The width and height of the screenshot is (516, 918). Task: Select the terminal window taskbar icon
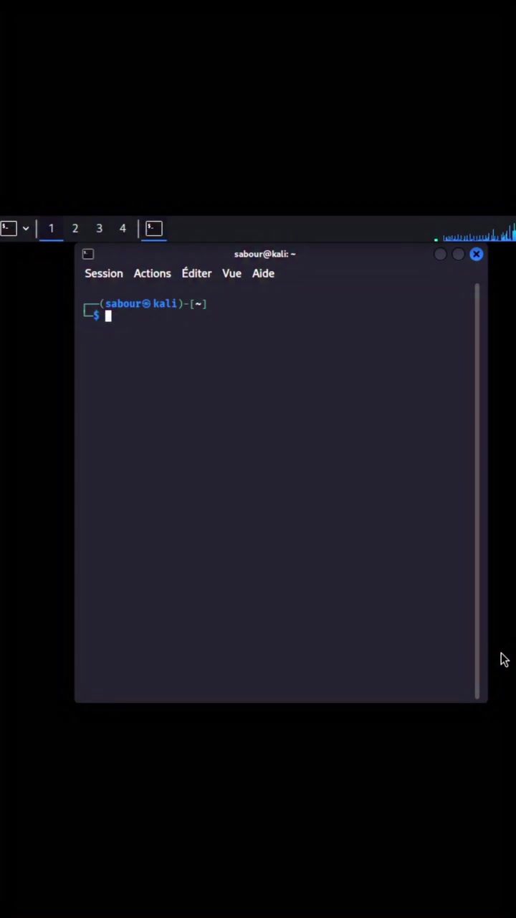[154, 229]
